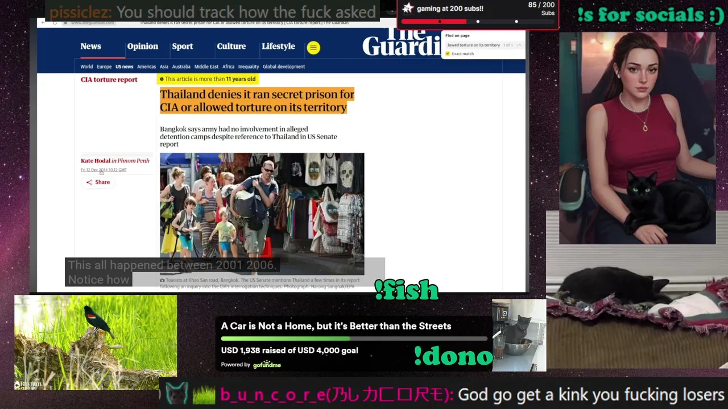Screen dimensions: 728x409
Task: Select US news in the sub-navigation
Action: point(124,66)
